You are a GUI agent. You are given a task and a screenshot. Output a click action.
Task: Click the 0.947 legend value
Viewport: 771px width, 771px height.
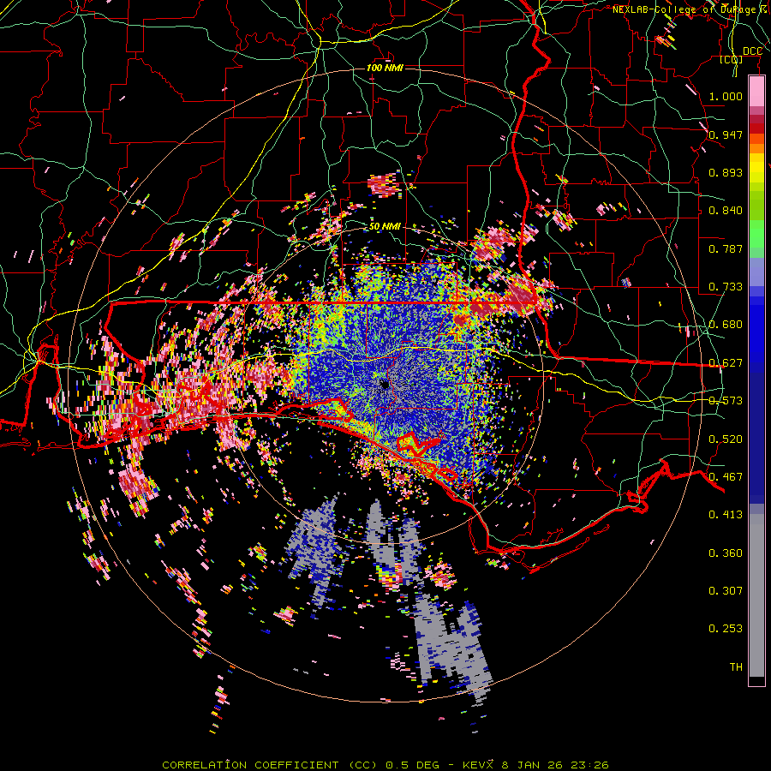click(x=726, y=134)
